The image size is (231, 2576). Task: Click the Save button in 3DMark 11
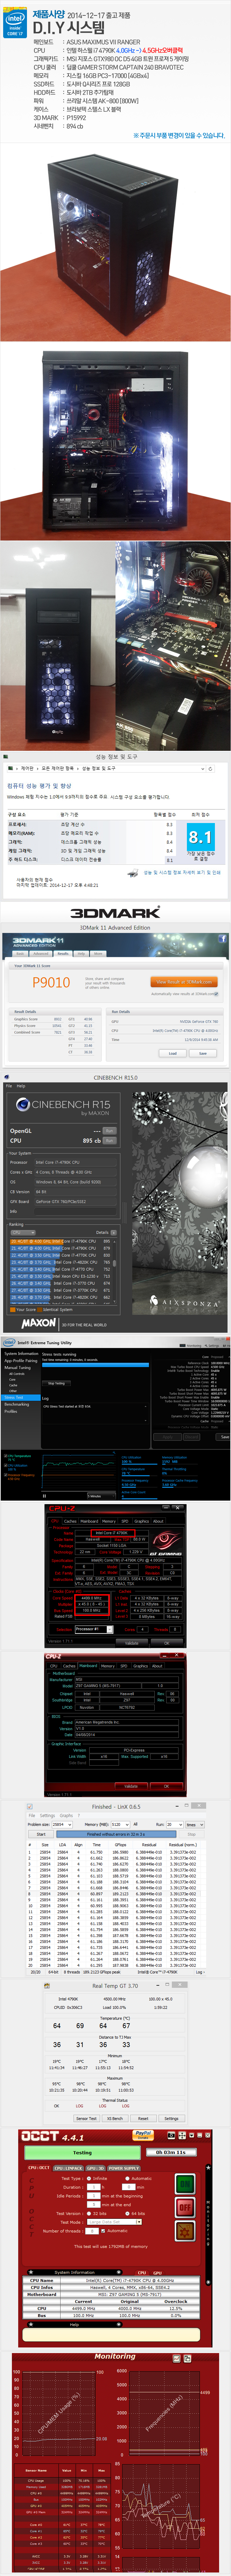[x=203, y=1053]
